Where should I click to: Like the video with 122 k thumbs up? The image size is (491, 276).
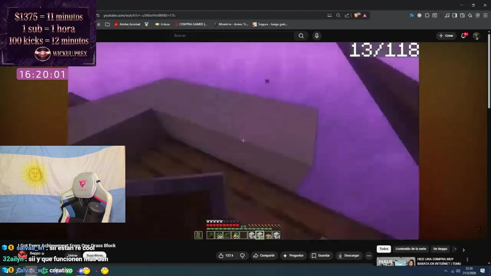pos(226,255)
